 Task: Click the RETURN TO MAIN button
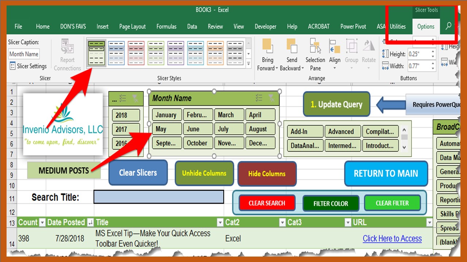(386, 174)
